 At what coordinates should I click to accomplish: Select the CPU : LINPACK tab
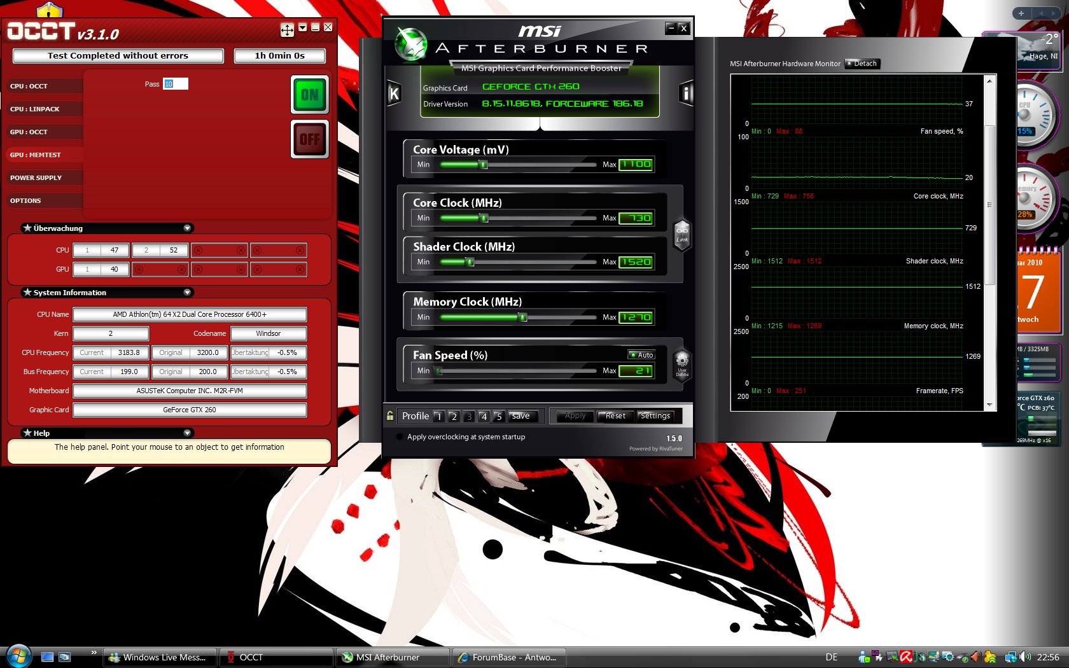[x=45, y=109]
